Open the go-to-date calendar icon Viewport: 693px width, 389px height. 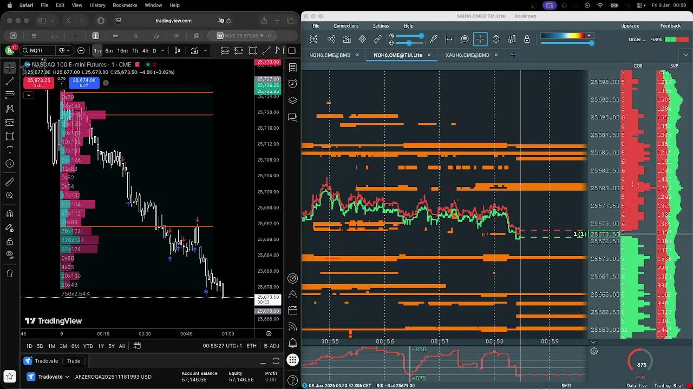(x=137, y=346)
